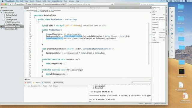Open the Toolbox side tab
This screenshot has height=108, width=192.
point(167,10)
